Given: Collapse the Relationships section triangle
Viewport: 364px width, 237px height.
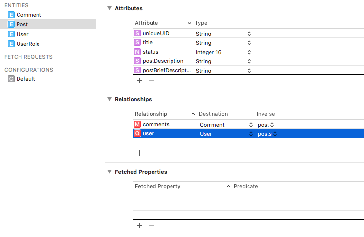Looking at the screenshot, I should pyautogui.click(x=109, y=99).
